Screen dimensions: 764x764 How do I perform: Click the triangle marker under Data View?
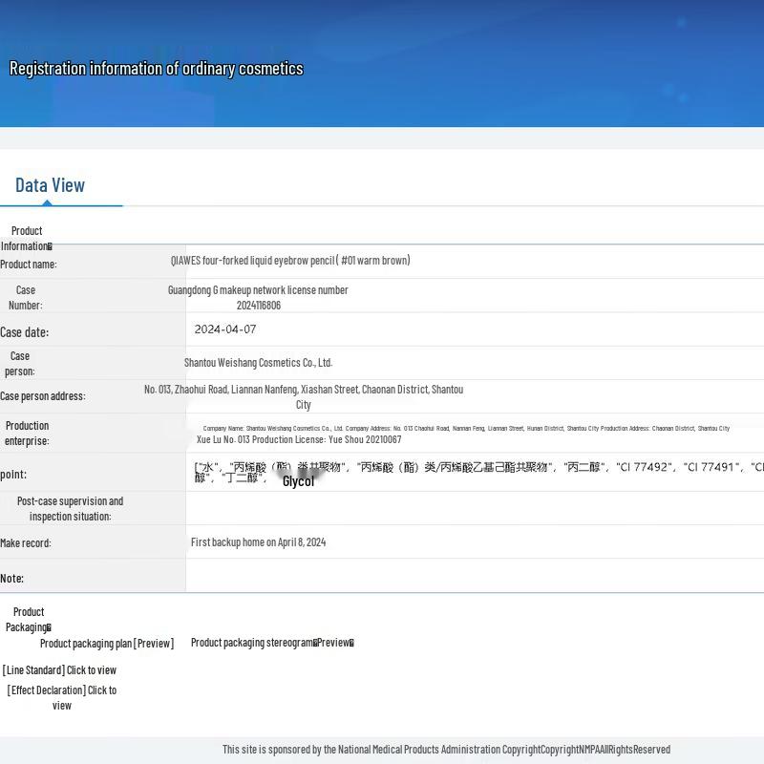point(47,202)
